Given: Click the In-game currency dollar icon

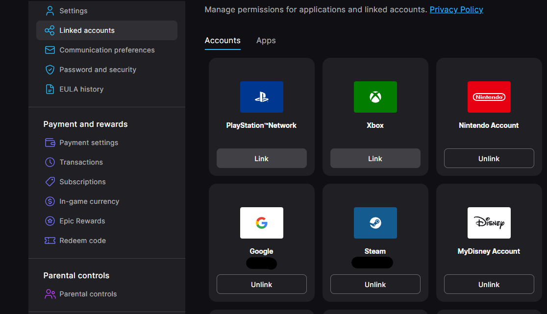Looking at the screenshot, I should click(x=50, y=201).
